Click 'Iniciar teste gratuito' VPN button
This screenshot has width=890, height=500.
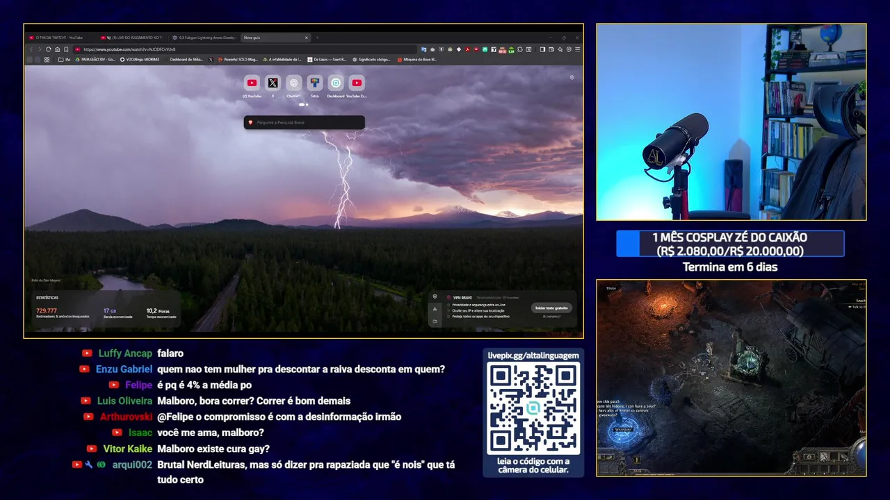(x=551, y=308)
